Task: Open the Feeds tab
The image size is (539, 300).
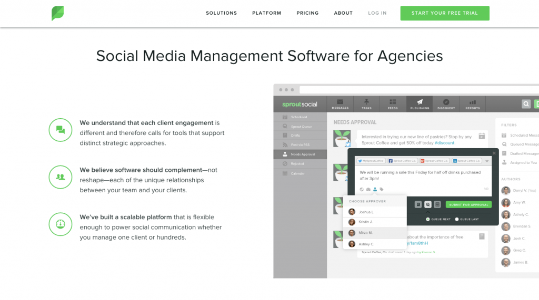Action: coord(393,104)
